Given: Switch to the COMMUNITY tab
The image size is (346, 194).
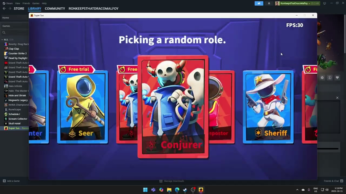Looking at the screenshot, I should point(55,9).
